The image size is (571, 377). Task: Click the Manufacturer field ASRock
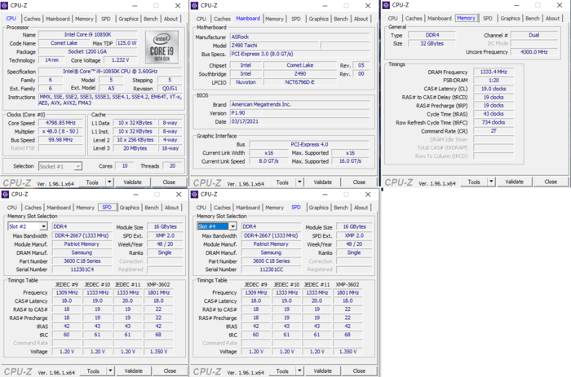(x=299, y=37)
